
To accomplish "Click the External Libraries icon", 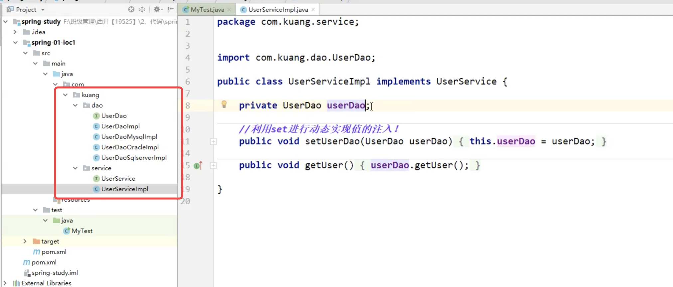I will [x=16, y=283].
